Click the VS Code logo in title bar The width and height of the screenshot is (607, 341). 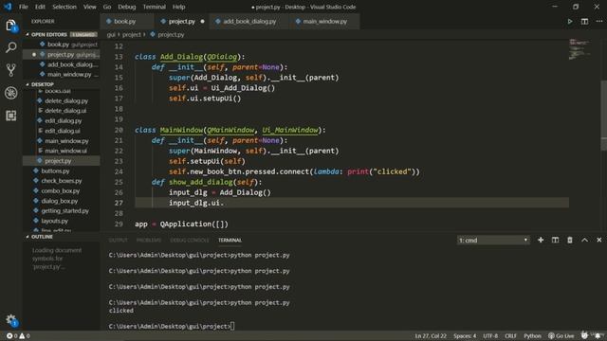coord(8,7)
